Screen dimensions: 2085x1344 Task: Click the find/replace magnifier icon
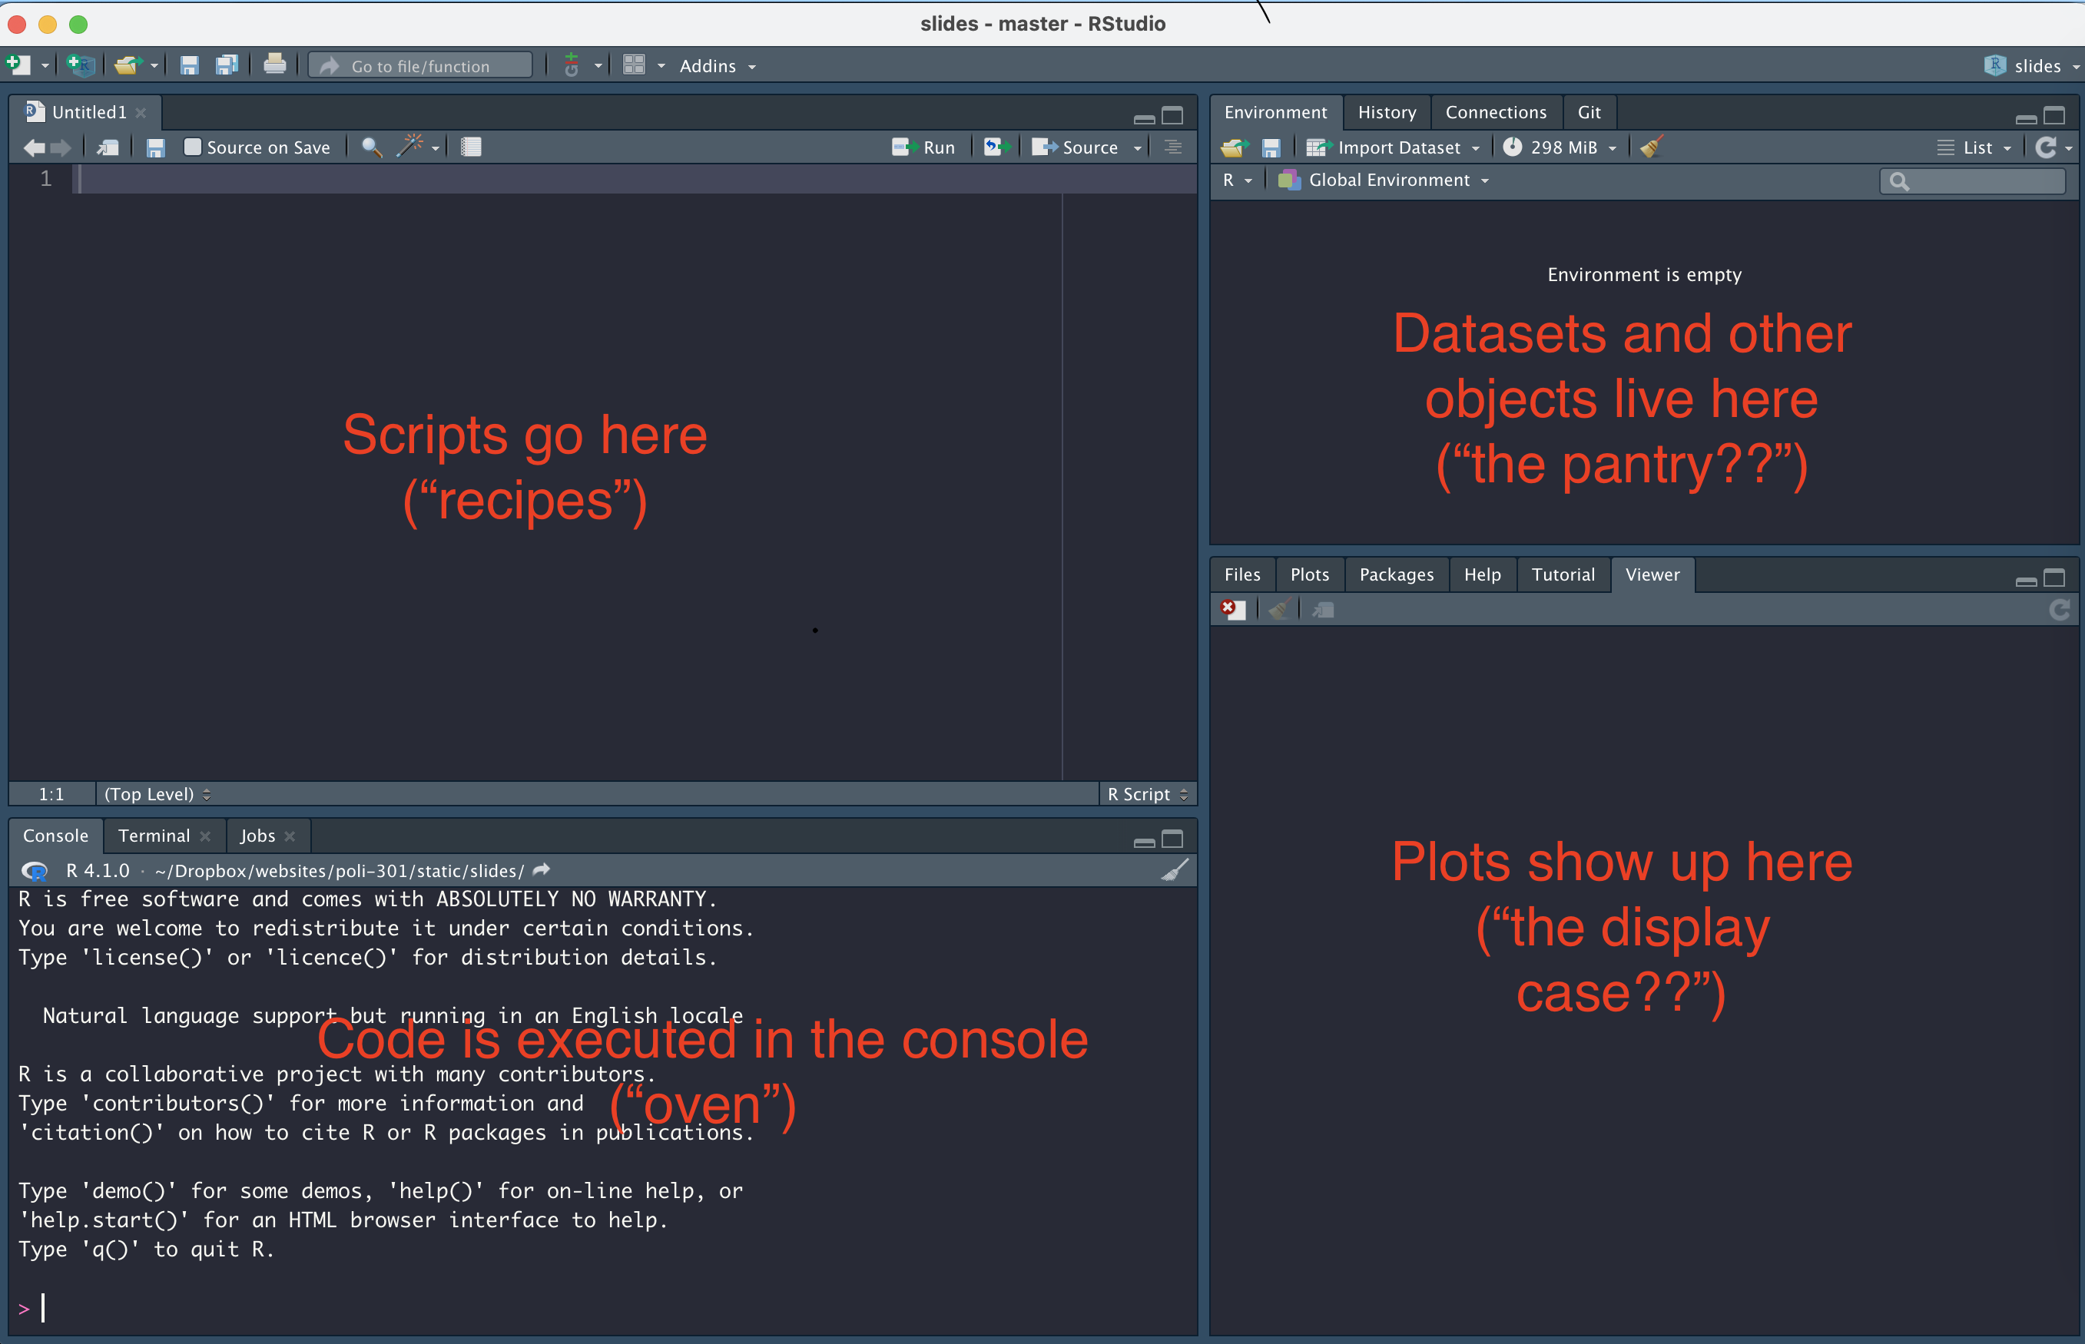pyautogui.click(x=371, y=147)
